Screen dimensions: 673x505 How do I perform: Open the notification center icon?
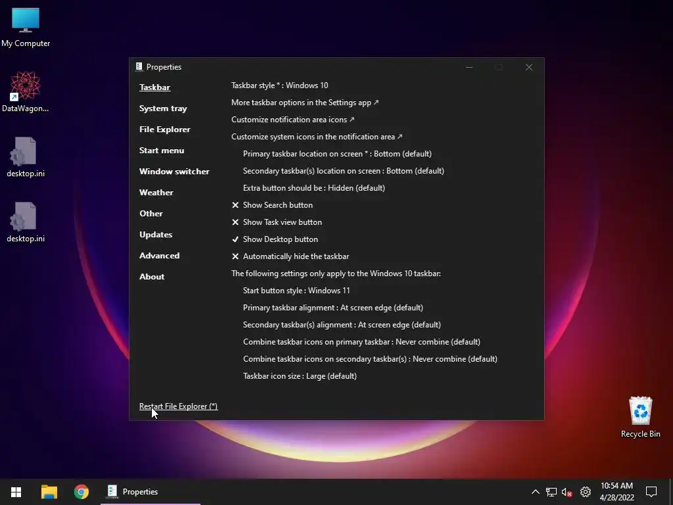coord(651,492)
